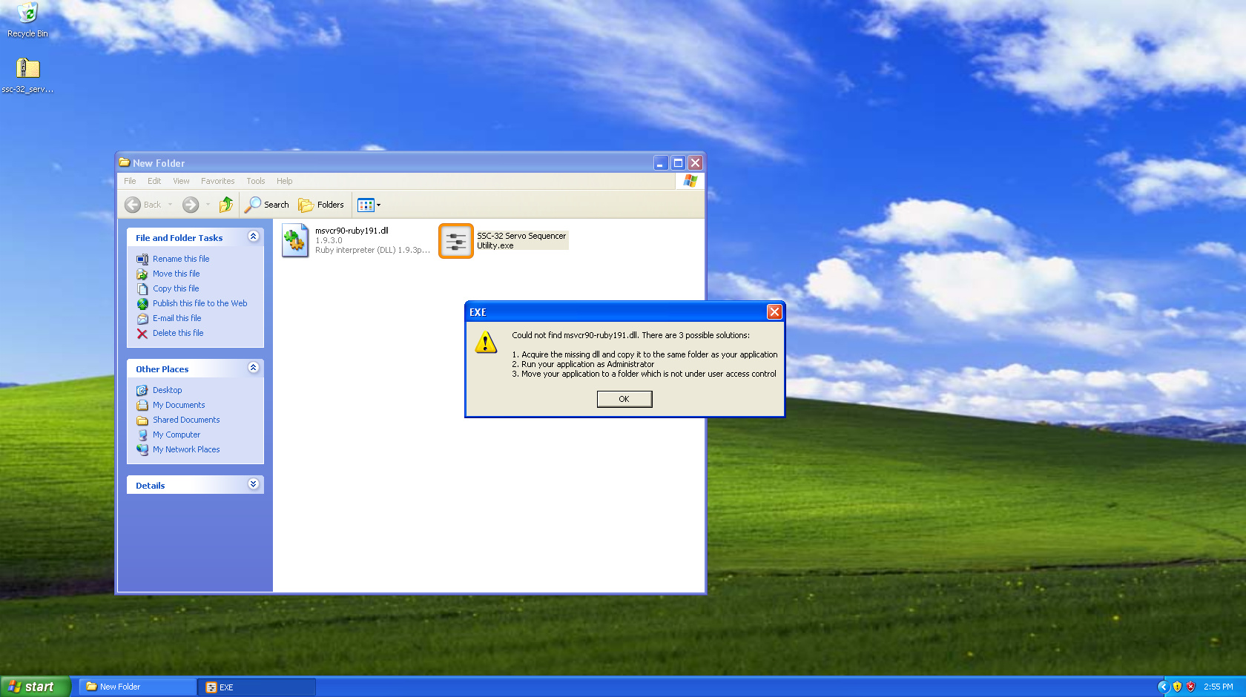Click the yellow security shield tray icon
The image size is (1246, 697).
click(x=1177, y=687)
